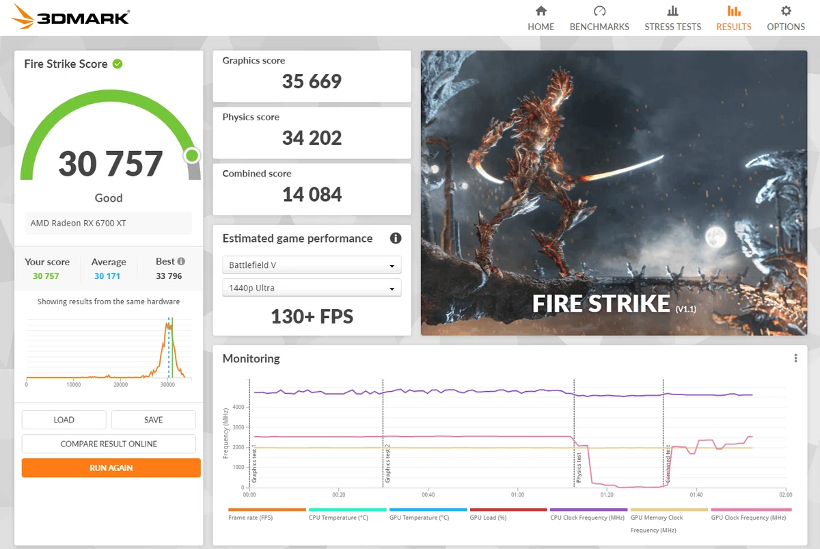Image resolution: width=820 pixels, height=549 pixels.
Task: Open the Battlefield V game dropdown
Action: coord(312,265)
